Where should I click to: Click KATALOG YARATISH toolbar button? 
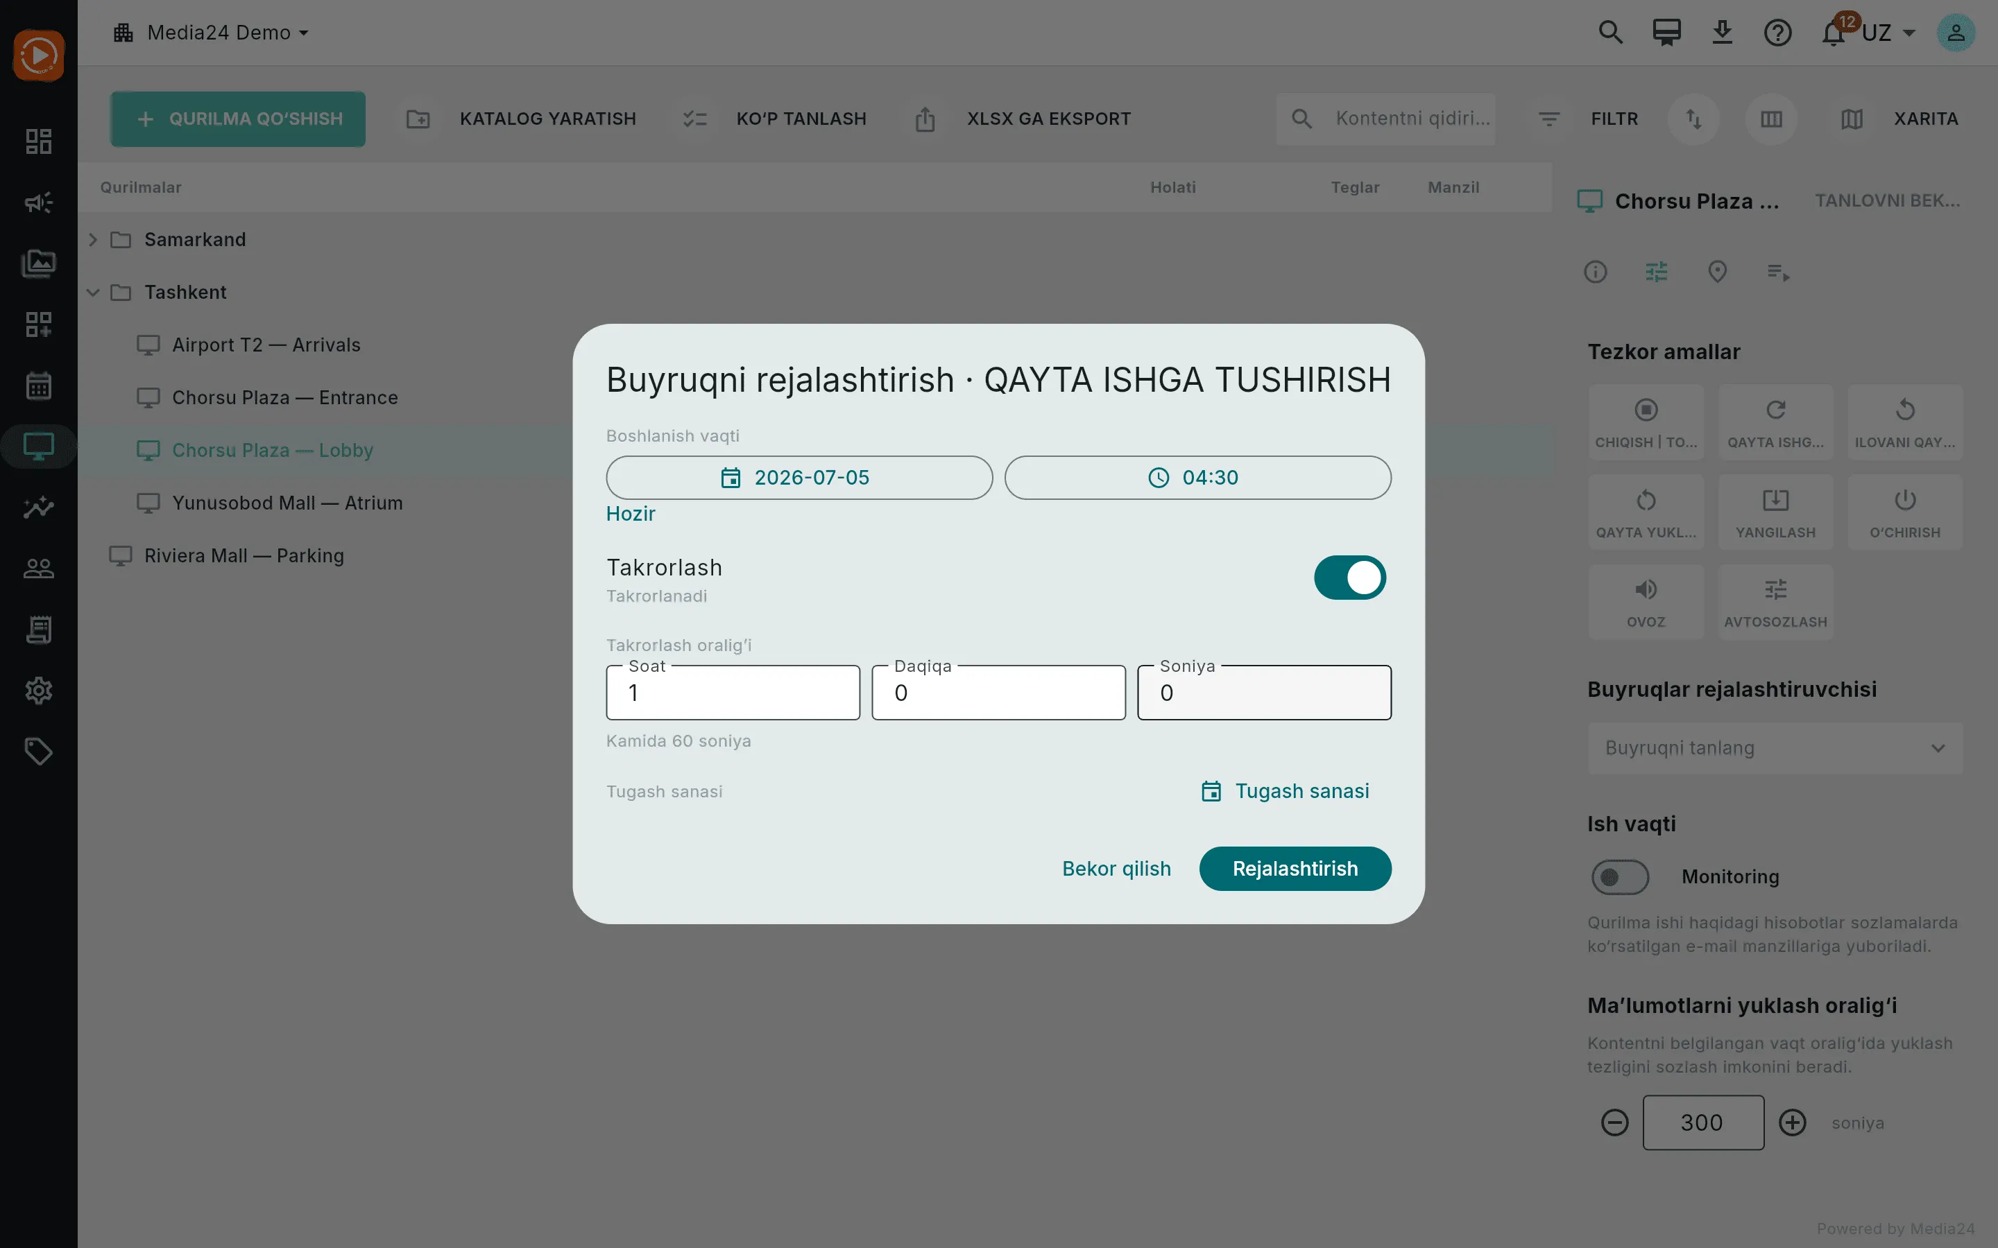click(522, 119)
